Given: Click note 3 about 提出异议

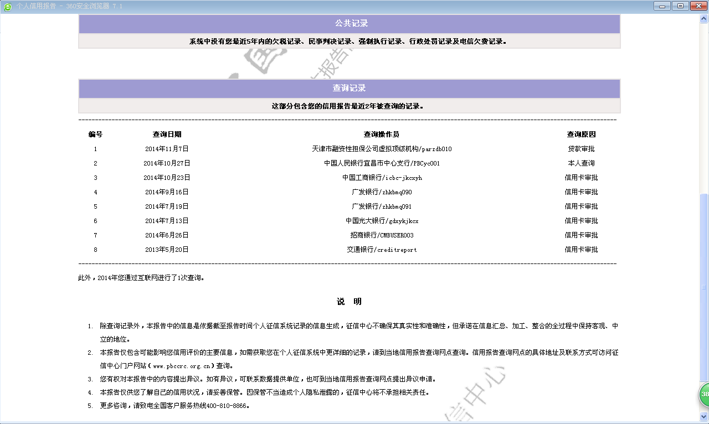Looking at the screenshot, I should (268, 379).
